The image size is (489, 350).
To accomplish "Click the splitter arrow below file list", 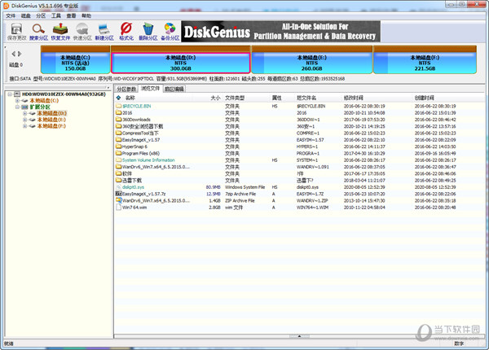I will click(299, 336).
